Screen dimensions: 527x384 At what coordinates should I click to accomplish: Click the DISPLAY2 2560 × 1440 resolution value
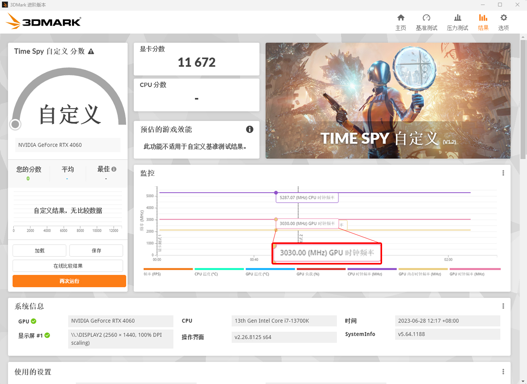(121, 339)
